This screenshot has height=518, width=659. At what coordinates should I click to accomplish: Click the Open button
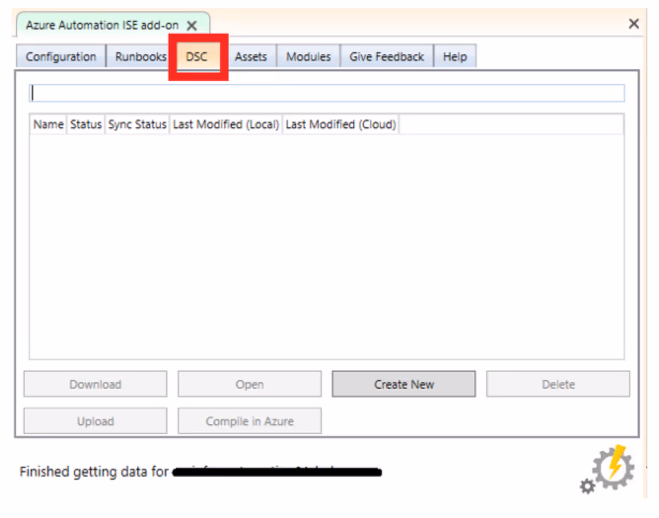pyautogui.click(x=250, y=384)
